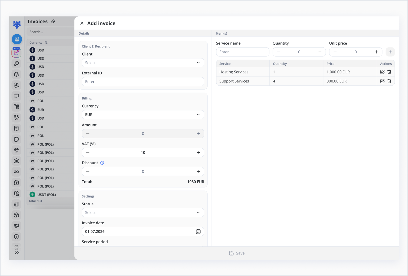This screenshot has width=408, height=276.
Task: Open the key sidebar icon
Action: click(16, 64)
